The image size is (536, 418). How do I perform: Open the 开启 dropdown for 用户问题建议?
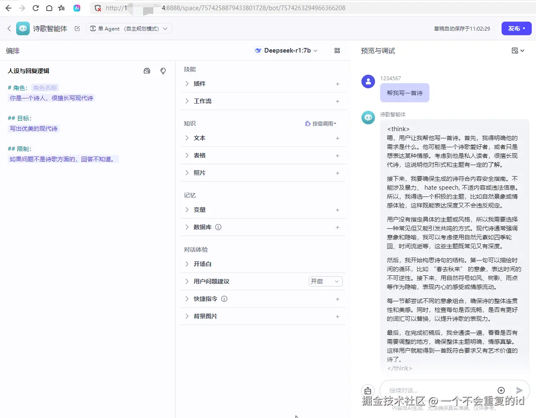pyautogui.click(x=325, y=281)
